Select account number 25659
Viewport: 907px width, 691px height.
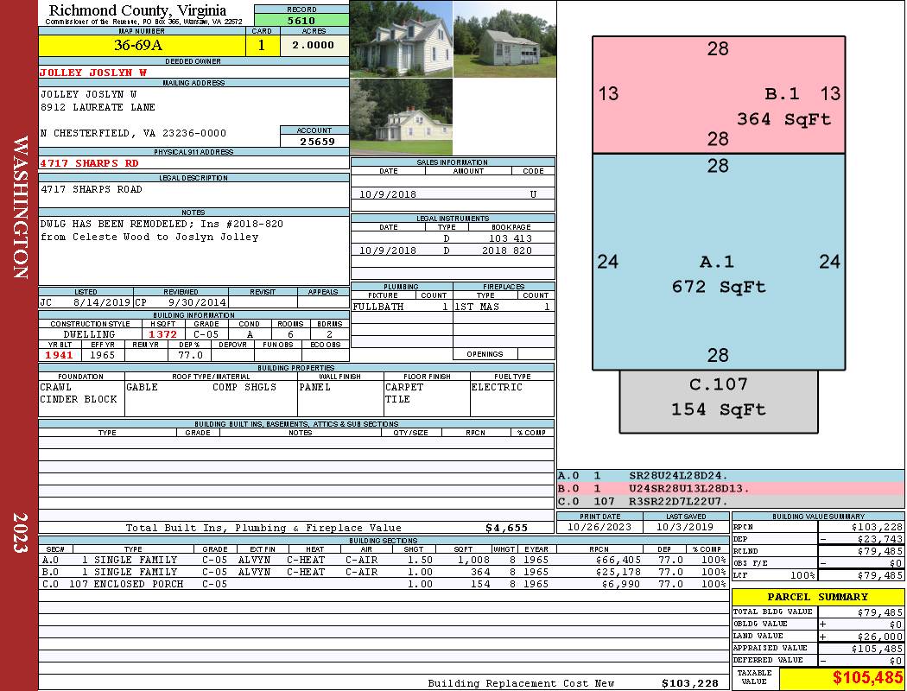(317, 141)
